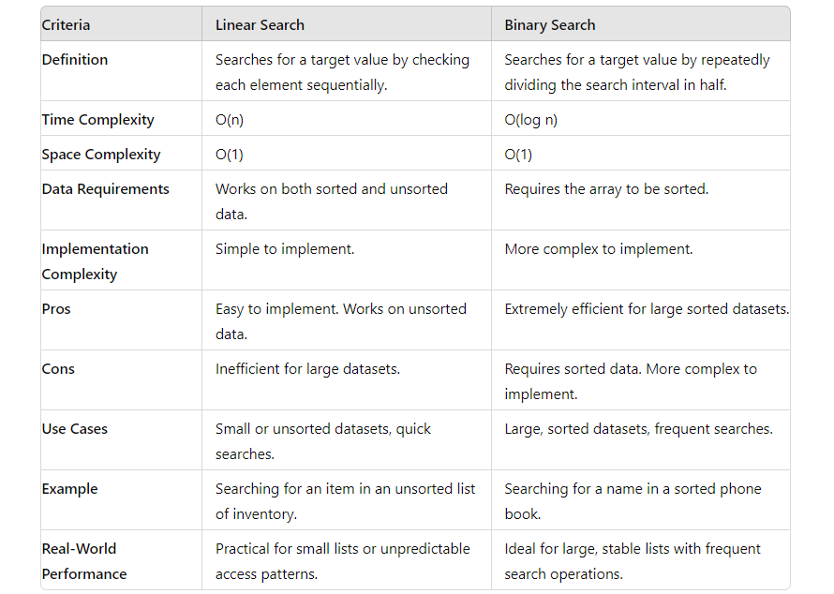Click the Definition row label
Screen dimensions: 834x594
(74, 60)
